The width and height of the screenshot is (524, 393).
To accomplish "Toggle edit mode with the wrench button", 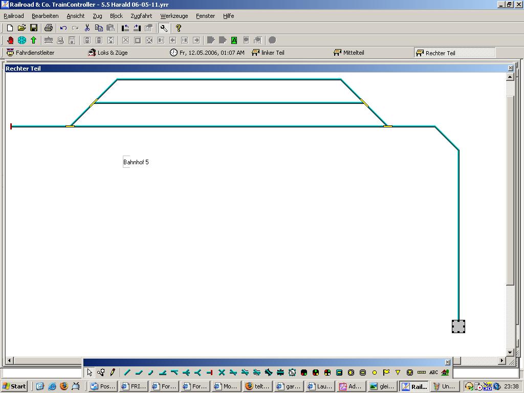I will pyautogui.click(x=164, y=28).
